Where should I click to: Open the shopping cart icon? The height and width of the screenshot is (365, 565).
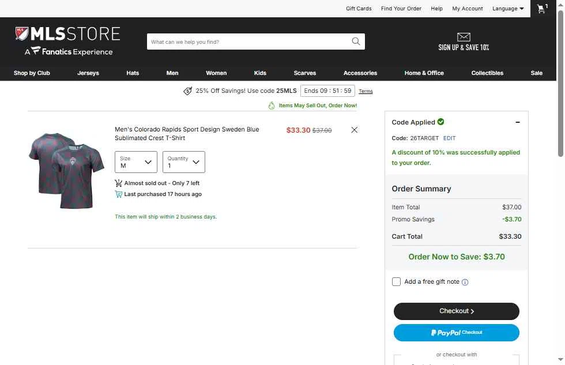pos(542,8)
